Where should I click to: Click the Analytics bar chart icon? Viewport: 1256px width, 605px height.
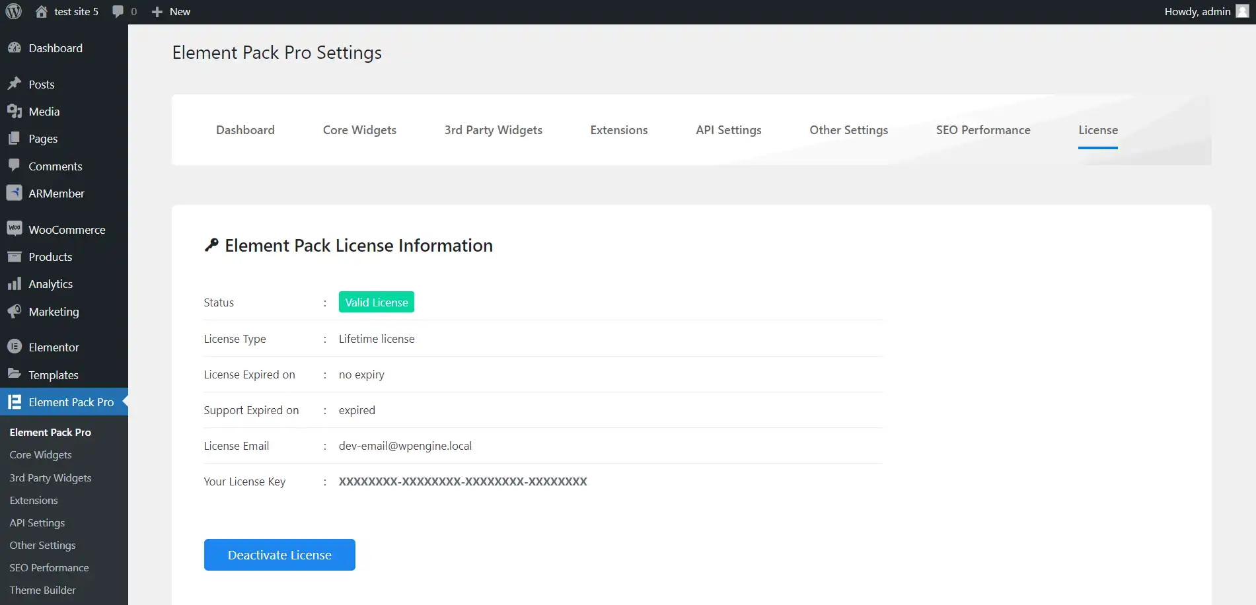pyautogui.click(x=15, y=283)
